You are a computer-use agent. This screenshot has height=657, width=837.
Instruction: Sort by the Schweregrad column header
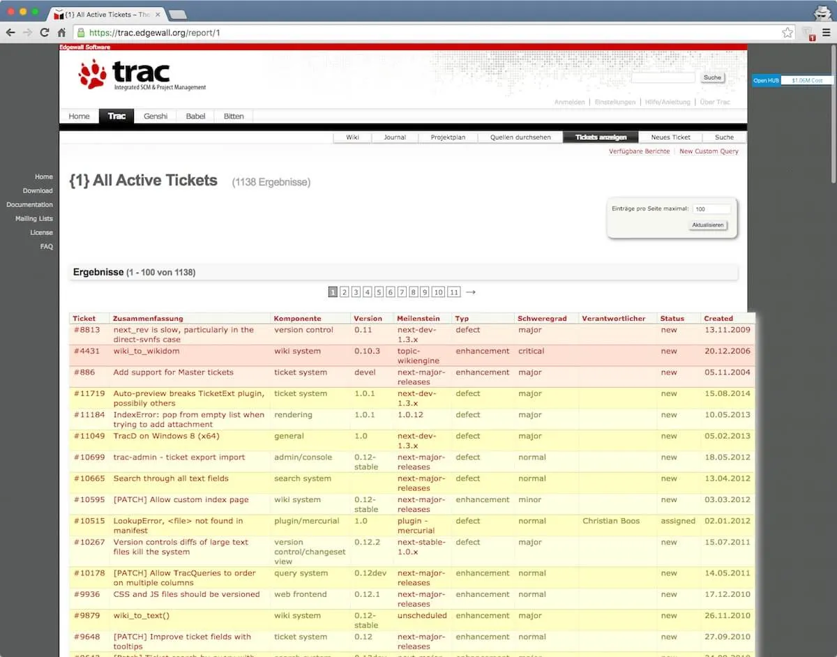(x=540, y=318)
